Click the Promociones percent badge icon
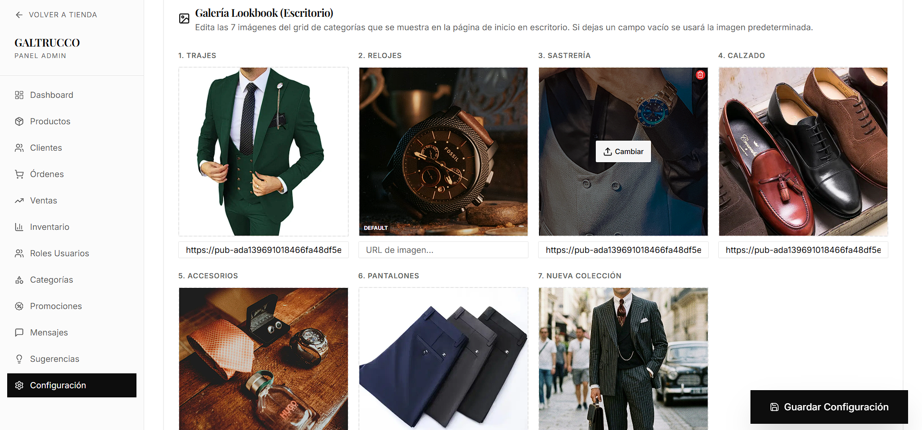This screenshot has width=922, height=430. click(x=19, y=306)
